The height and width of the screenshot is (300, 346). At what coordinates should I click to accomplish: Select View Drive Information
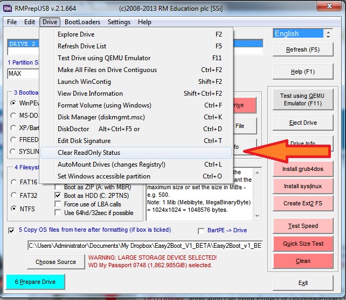(x=136, y=94)
